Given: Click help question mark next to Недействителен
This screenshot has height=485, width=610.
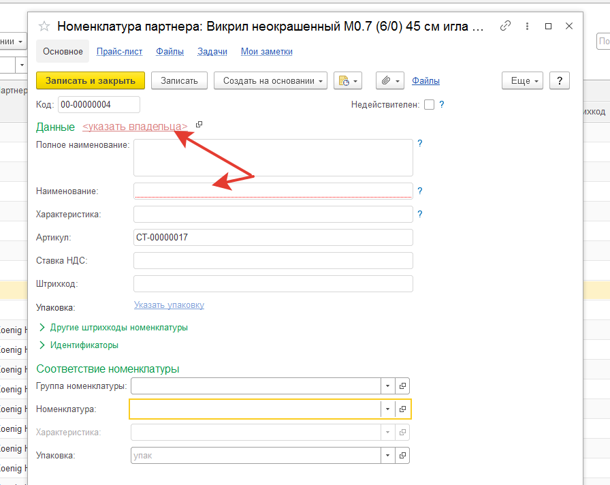Looking at the screenshot, I should (442, 104).
